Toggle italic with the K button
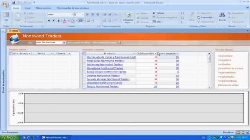The width and height of the screenshot is (250, 140). 54,21
